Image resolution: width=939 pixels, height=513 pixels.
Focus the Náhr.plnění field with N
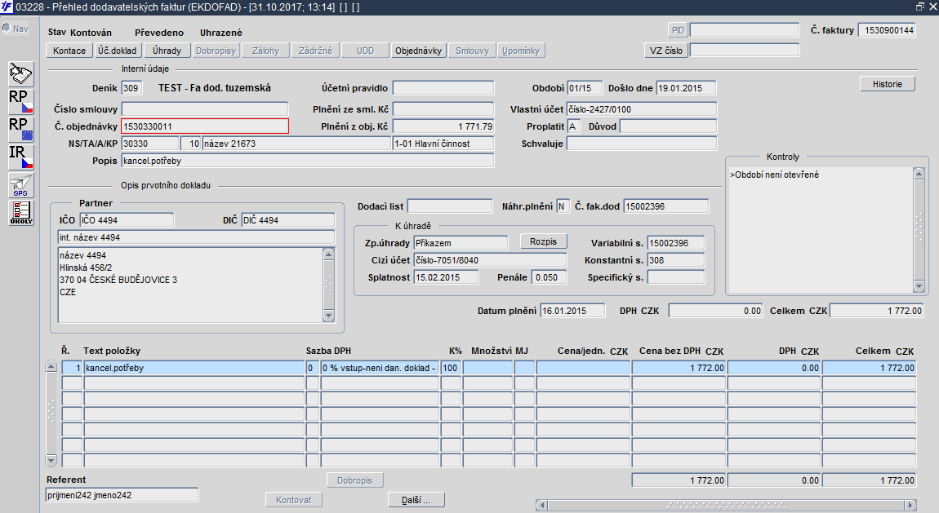[x=563, y=206]
